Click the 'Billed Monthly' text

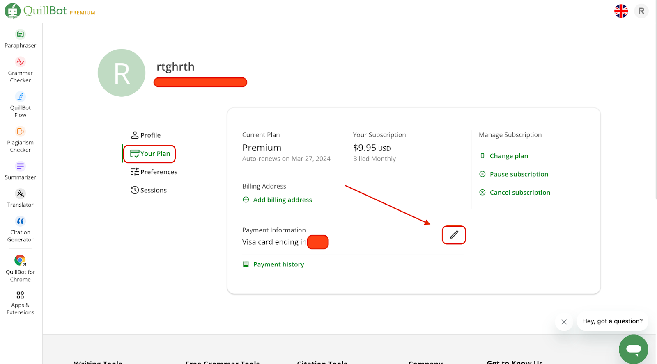point(374,159)
